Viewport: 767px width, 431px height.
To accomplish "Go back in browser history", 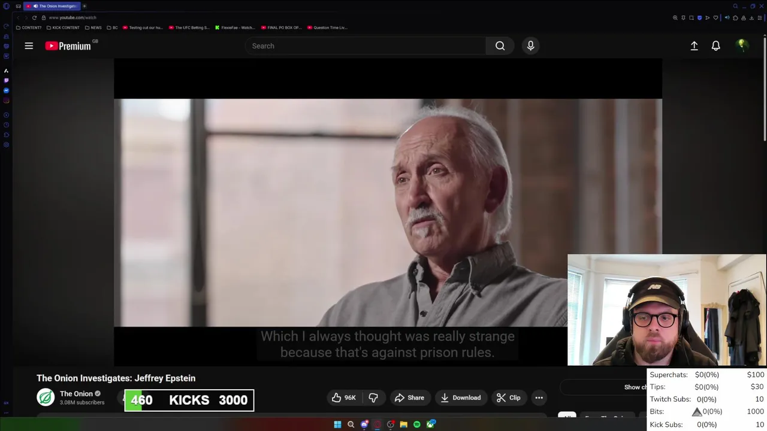I will pos(18,17).
